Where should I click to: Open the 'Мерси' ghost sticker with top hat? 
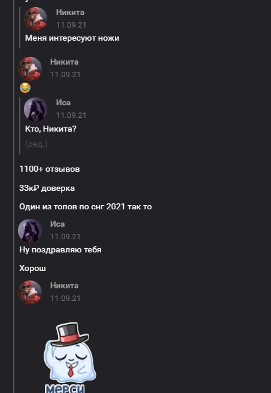click(68, 358)
